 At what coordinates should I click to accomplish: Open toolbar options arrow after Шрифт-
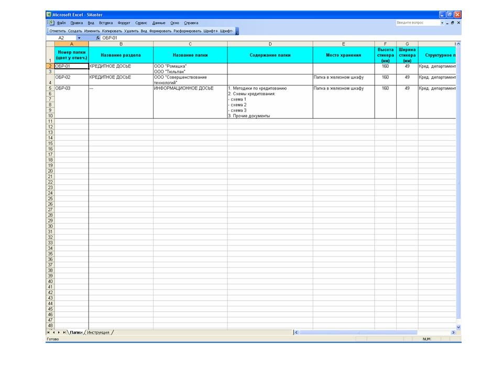point(237,31)
